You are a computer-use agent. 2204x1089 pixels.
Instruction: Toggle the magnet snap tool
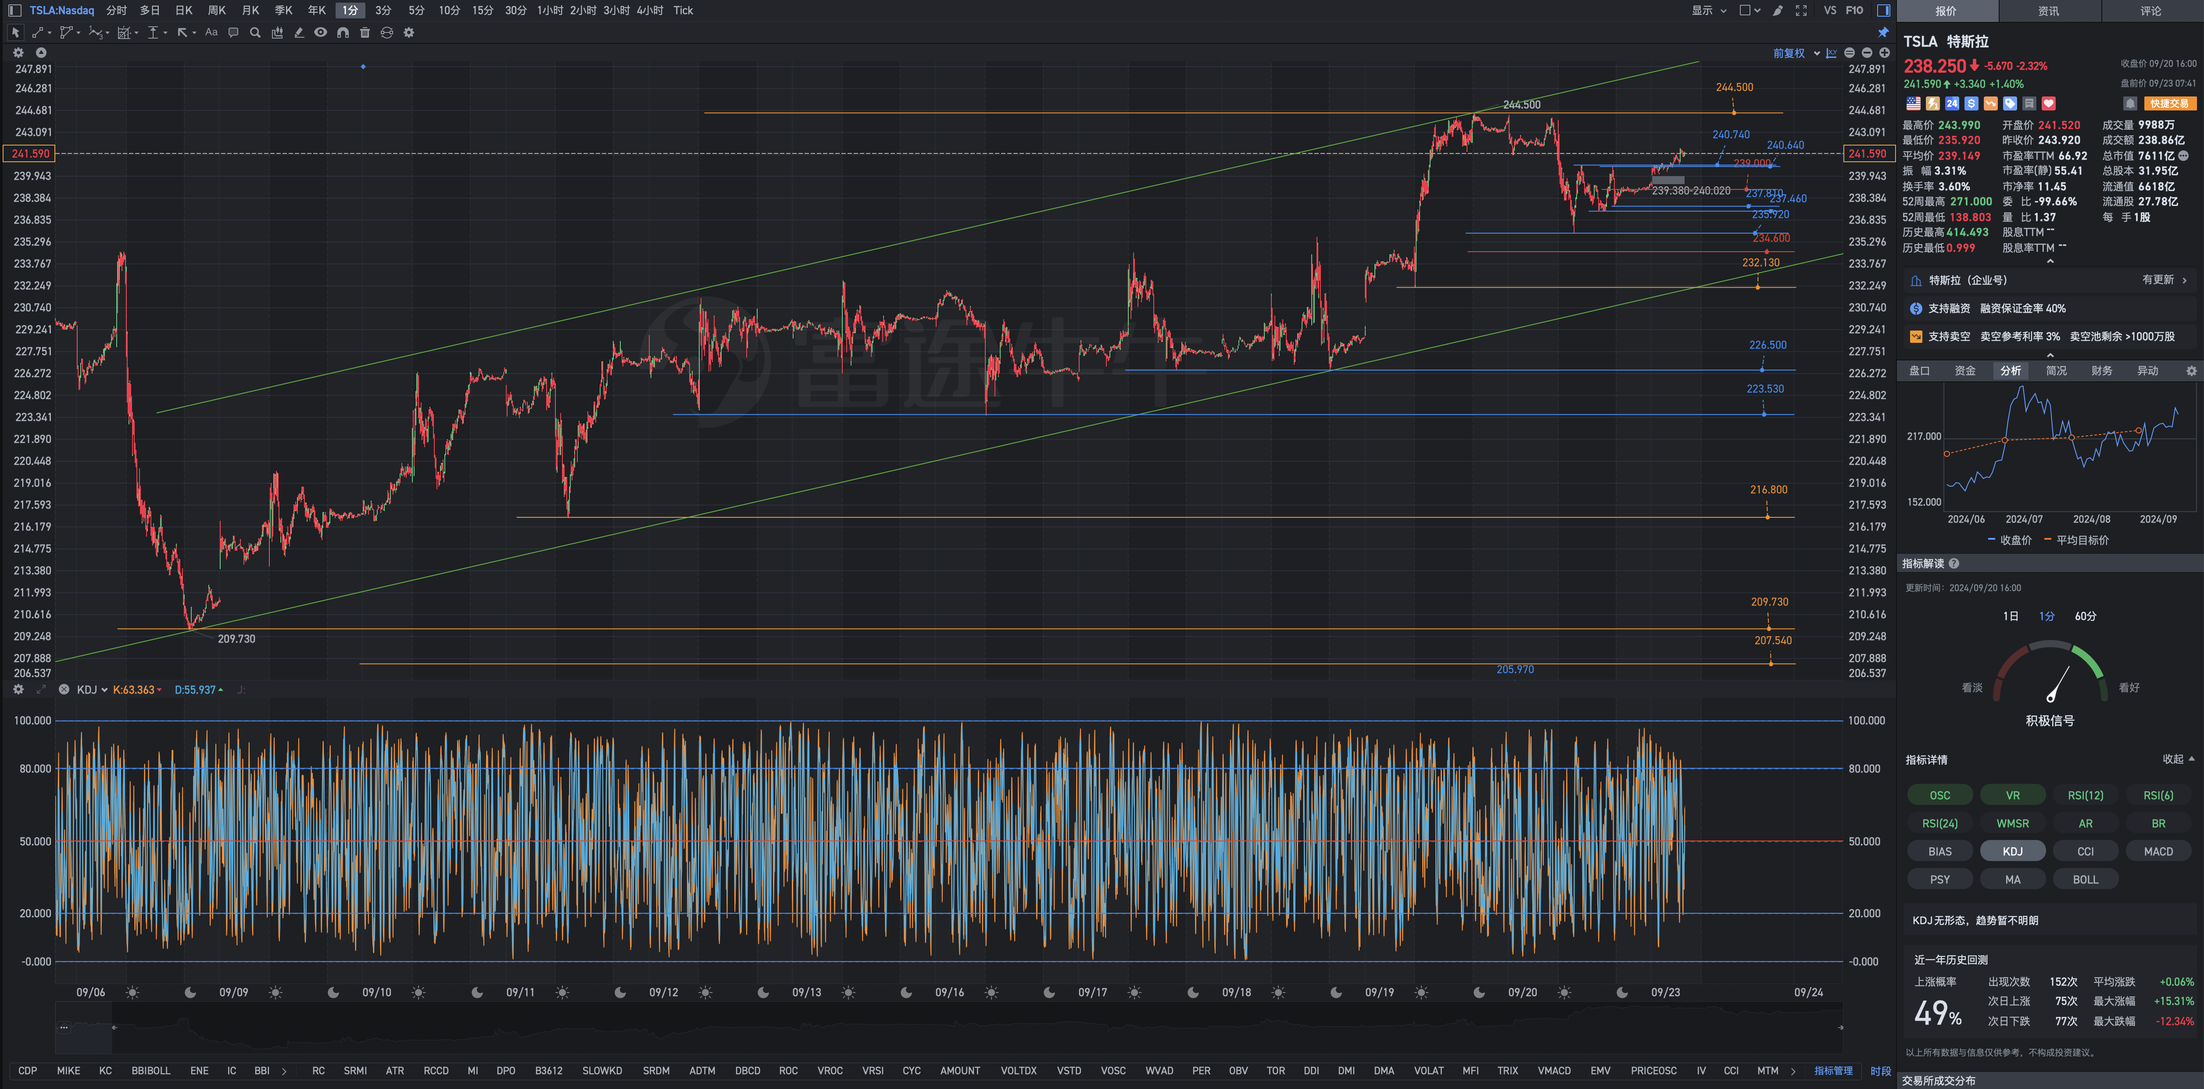(x=343, y=32)
